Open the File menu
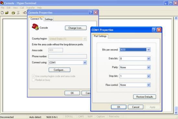 click(3, 8)
